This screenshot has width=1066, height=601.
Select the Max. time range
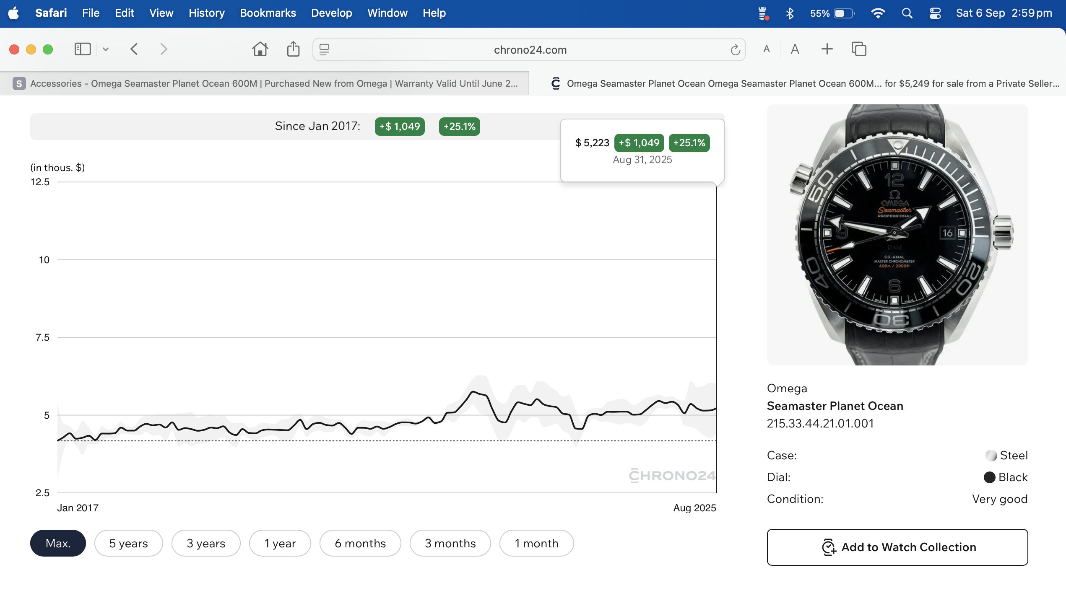(x=58, y=543)
